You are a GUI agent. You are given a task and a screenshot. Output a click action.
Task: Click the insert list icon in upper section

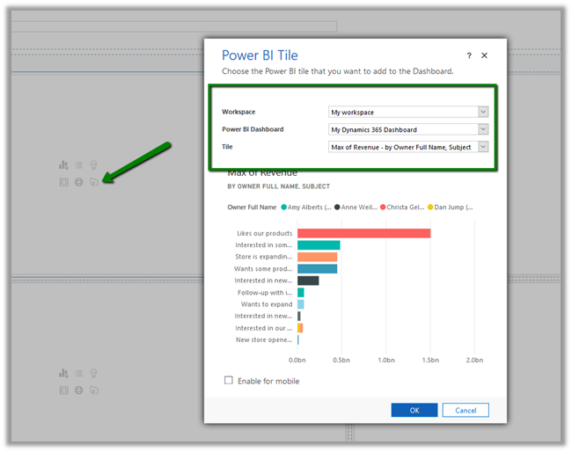(x=78, y=165)
